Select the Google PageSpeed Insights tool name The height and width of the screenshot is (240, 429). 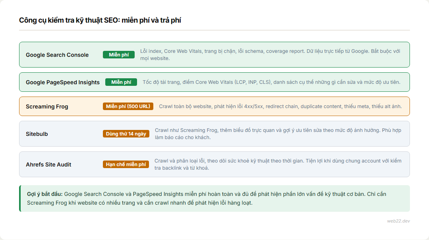[63, 82]
